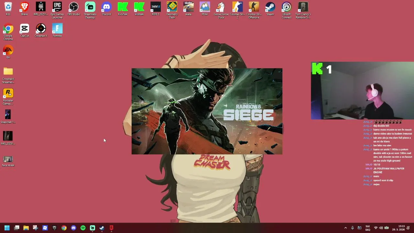Viewport: 414px width, 233px height.
Task: Select the Fortnite desktop shortcut
Action: pyautogui.click(x=57, y=30)
